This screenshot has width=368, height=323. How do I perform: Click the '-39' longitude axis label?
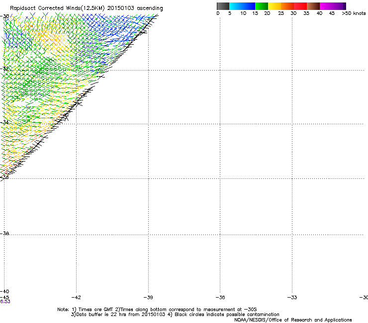(x=148, y=298)
